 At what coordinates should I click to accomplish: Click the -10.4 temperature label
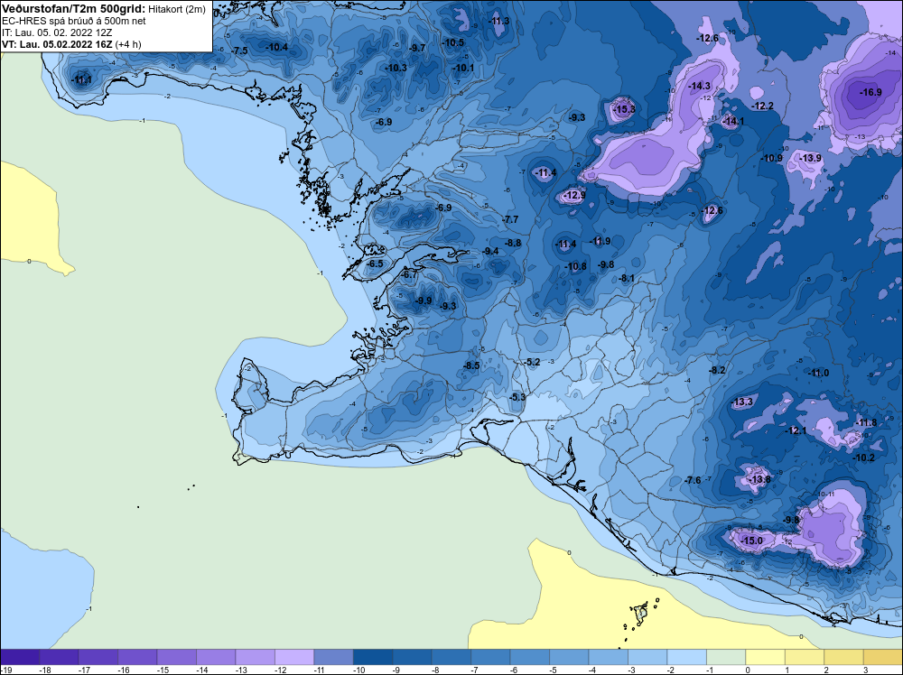(x=276, y=47)
